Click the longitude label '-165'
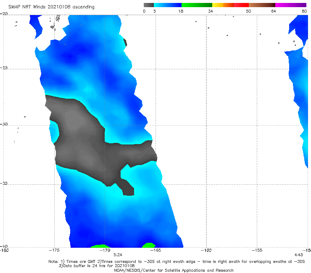Viewport: 311px width, 273px height. coord(155,250)
